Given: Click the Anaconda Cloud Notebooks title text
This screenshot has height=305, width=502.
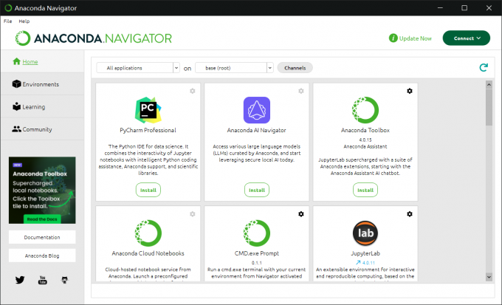Looking at the screenshot, I should [148, 253].
